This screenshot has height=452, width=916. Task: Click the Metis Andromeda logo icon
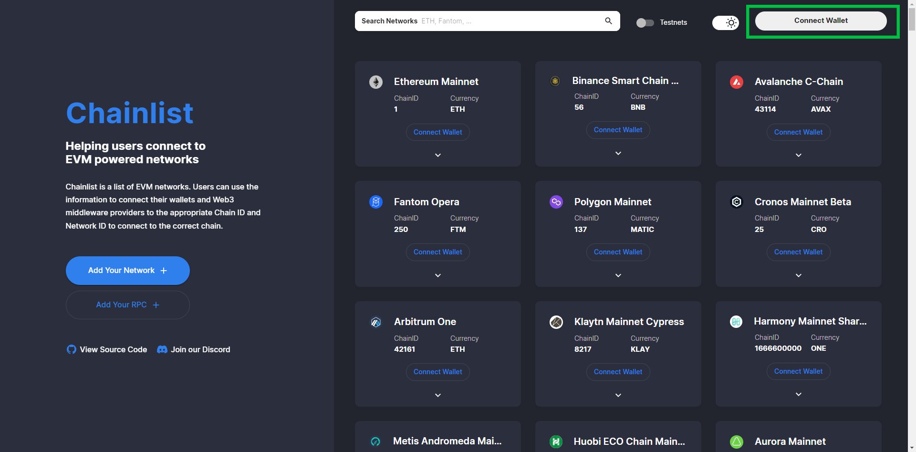point(375,441)
